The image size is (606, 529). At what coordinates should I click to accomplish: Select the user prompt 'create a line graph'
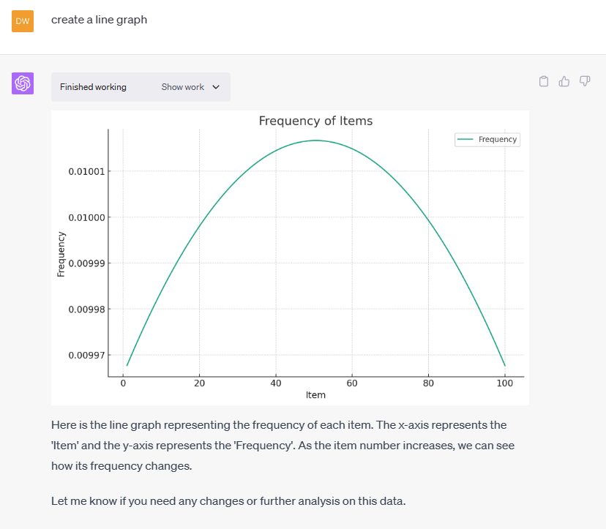point(99,20)
